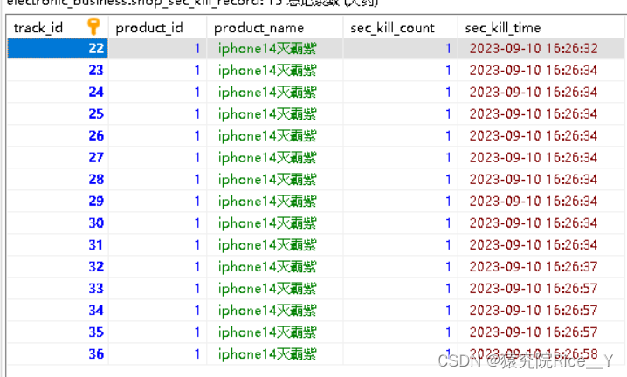Click sec_kill_time cell in row 34
Screen dimensions: 627x377
(x=541, y=310)
